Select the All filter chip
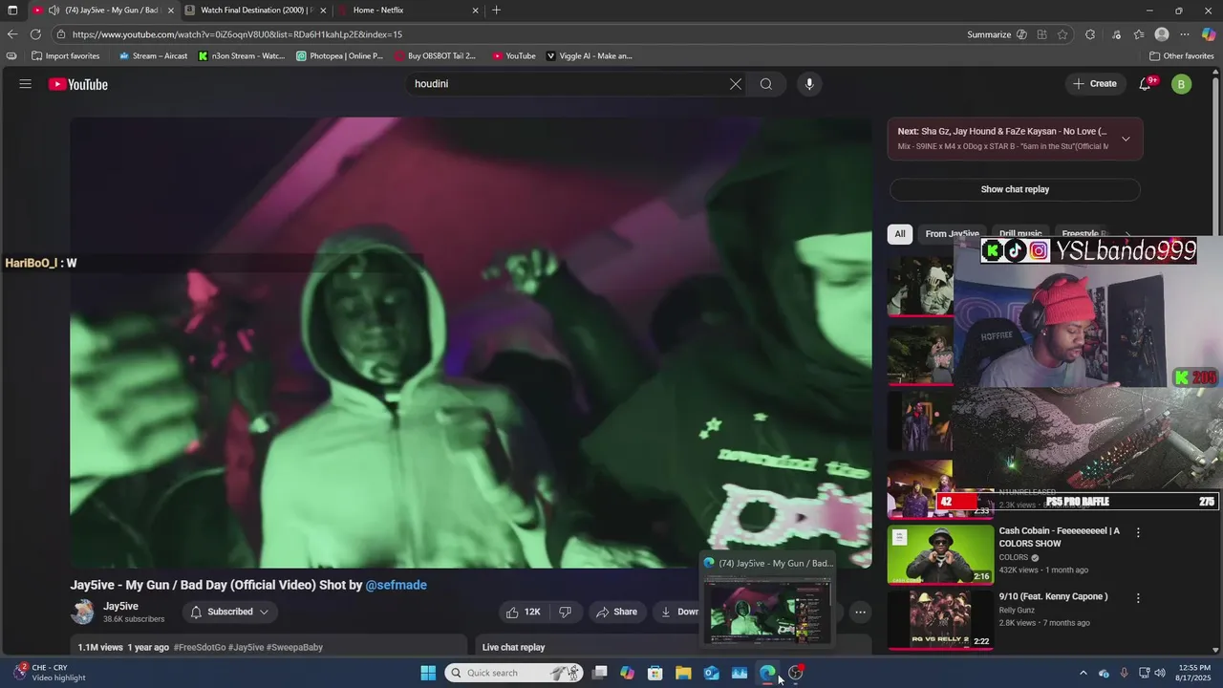This screenshot has height=688, width=1223. click(x=899, y=234)
